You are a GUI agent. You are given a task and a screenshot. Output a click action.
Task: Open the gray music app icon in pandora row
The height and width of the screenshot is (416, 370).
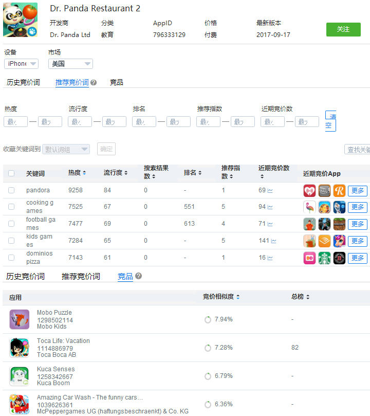click(x=324, y=190)
